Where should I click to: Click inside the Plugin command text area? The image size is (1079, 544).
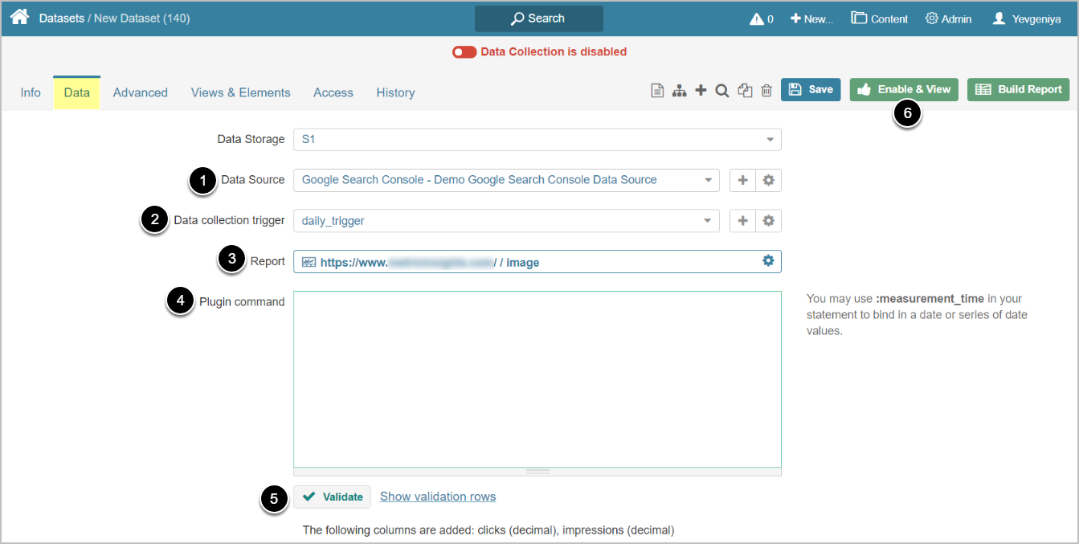537,378
